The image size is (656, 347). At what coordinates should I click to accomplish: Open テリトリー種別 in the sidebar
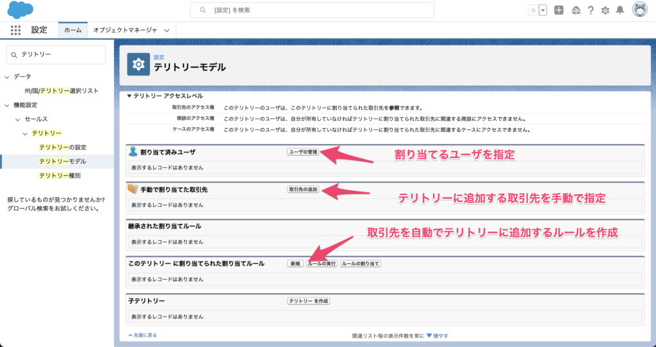[60, 175]
